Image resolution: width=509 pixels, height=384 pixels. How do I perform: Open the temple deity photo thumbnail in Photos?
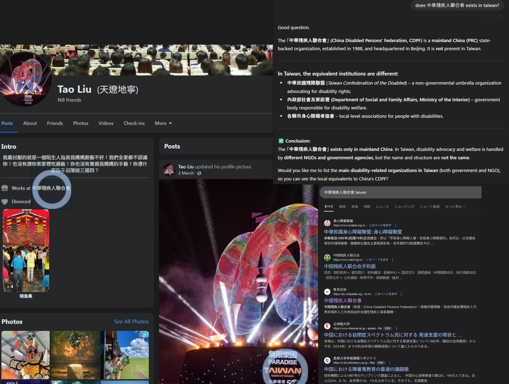[26, 355]
